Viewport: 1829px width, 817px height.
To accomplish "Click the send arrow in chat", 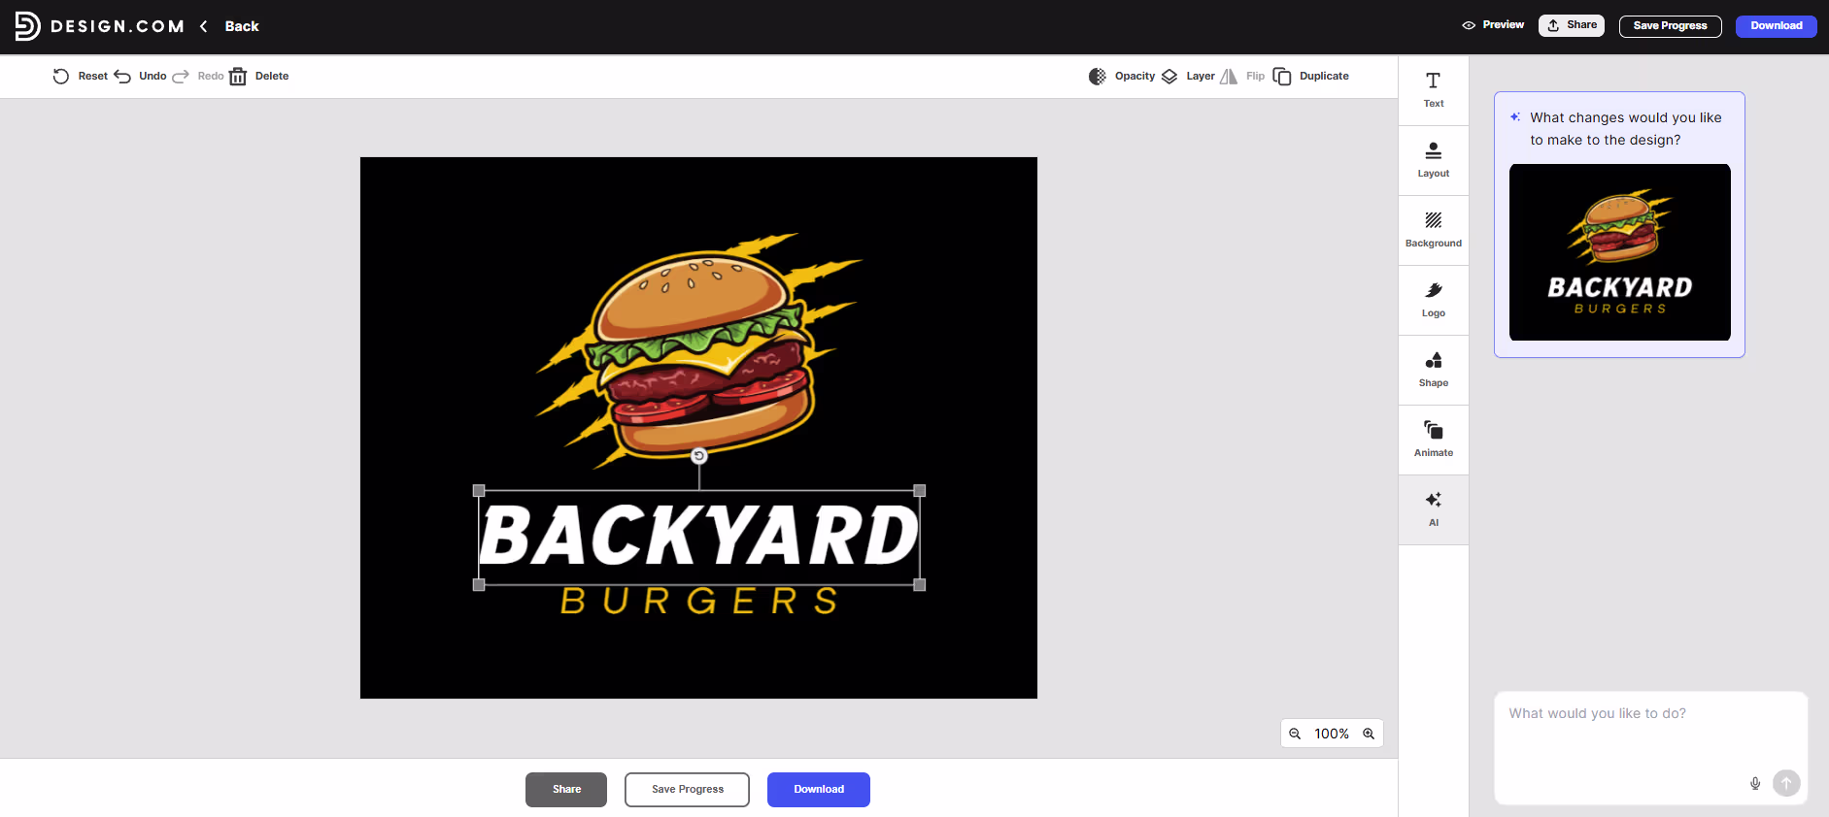I will [1786, 783].
